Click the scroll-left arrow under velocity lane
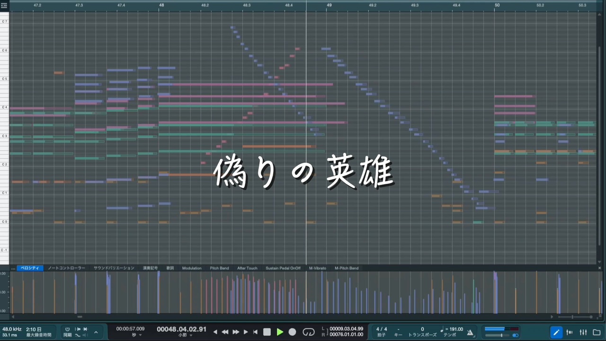 click(13, 317)
